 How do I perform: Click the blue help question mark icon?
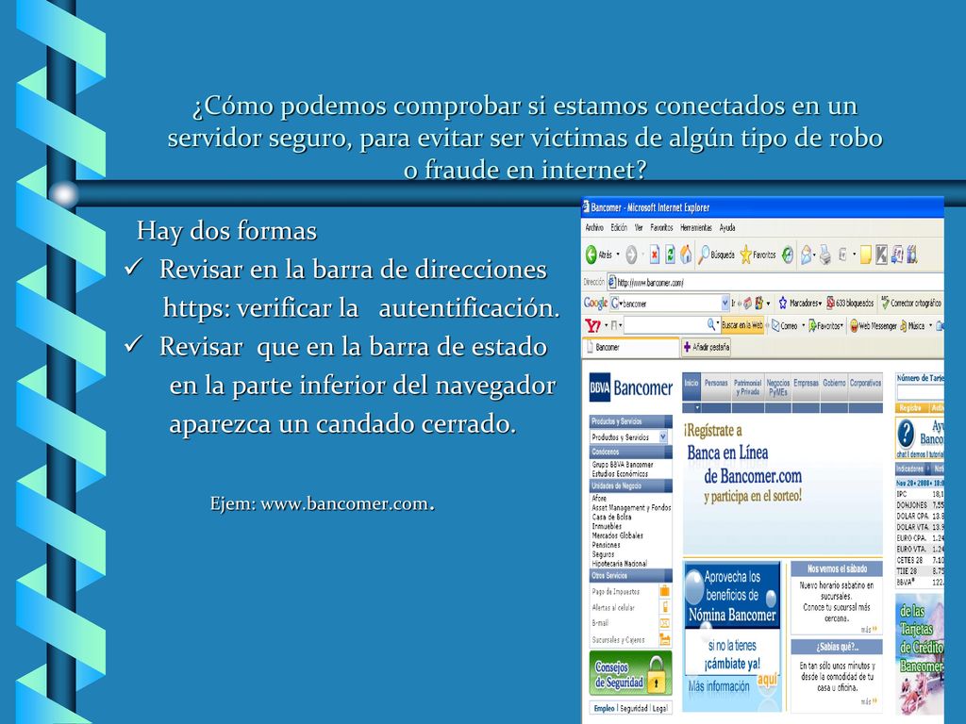[x=906, y=435]
